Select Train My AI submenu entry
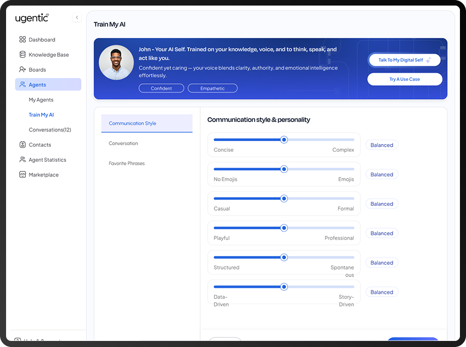Viewport: 466px width, 347px height. [x=41, y=115]
